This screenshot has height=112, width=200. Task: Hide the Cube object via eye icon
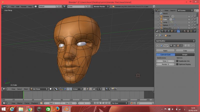(189, 19)
